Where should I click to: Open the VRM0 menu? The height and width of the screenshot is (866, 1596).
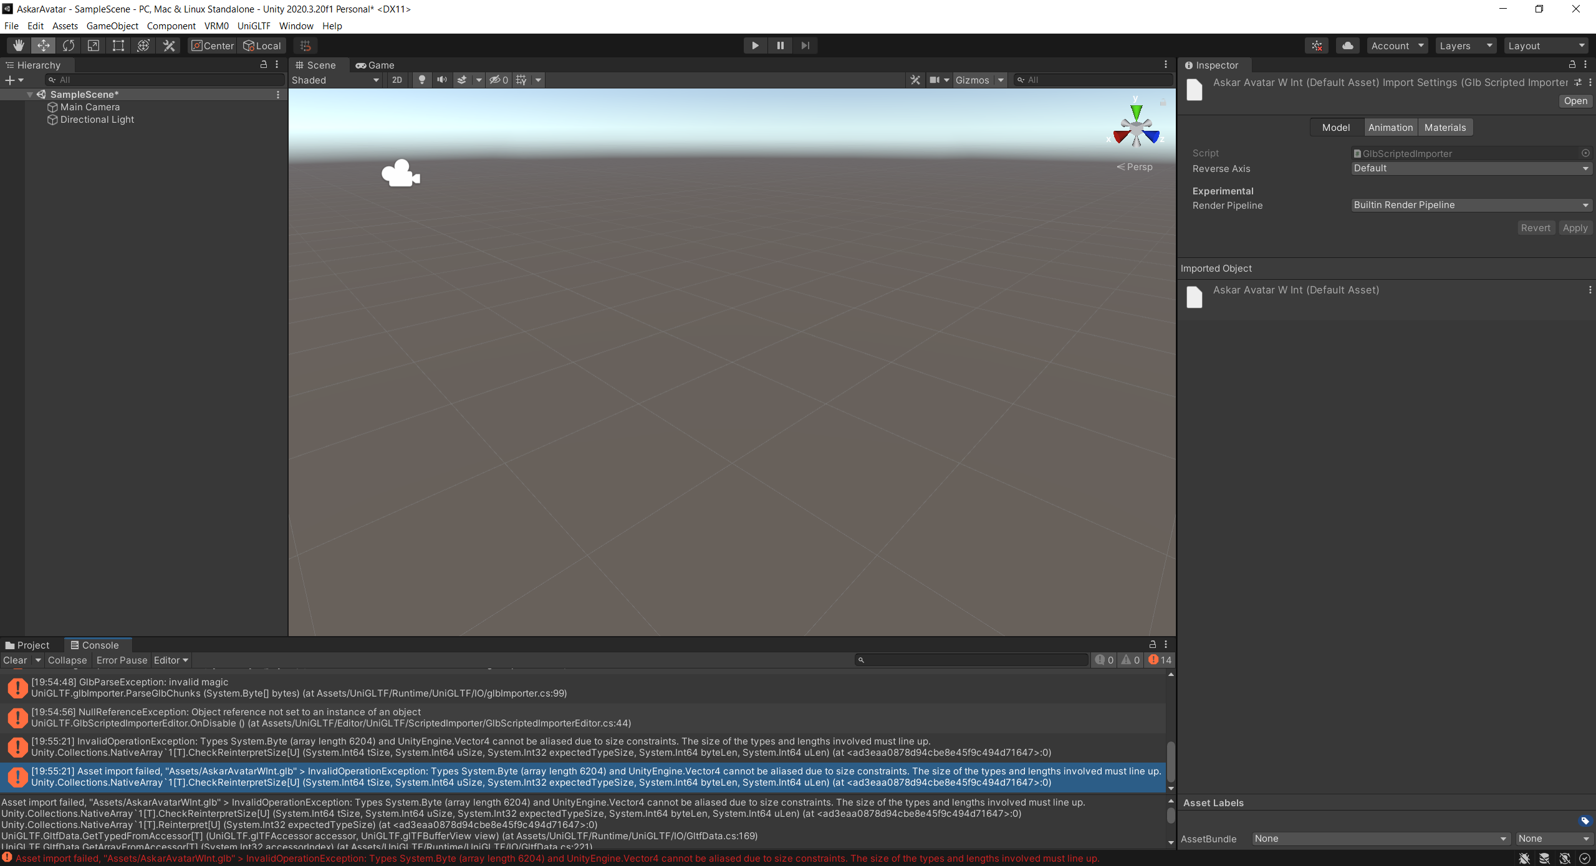point(216,26)
